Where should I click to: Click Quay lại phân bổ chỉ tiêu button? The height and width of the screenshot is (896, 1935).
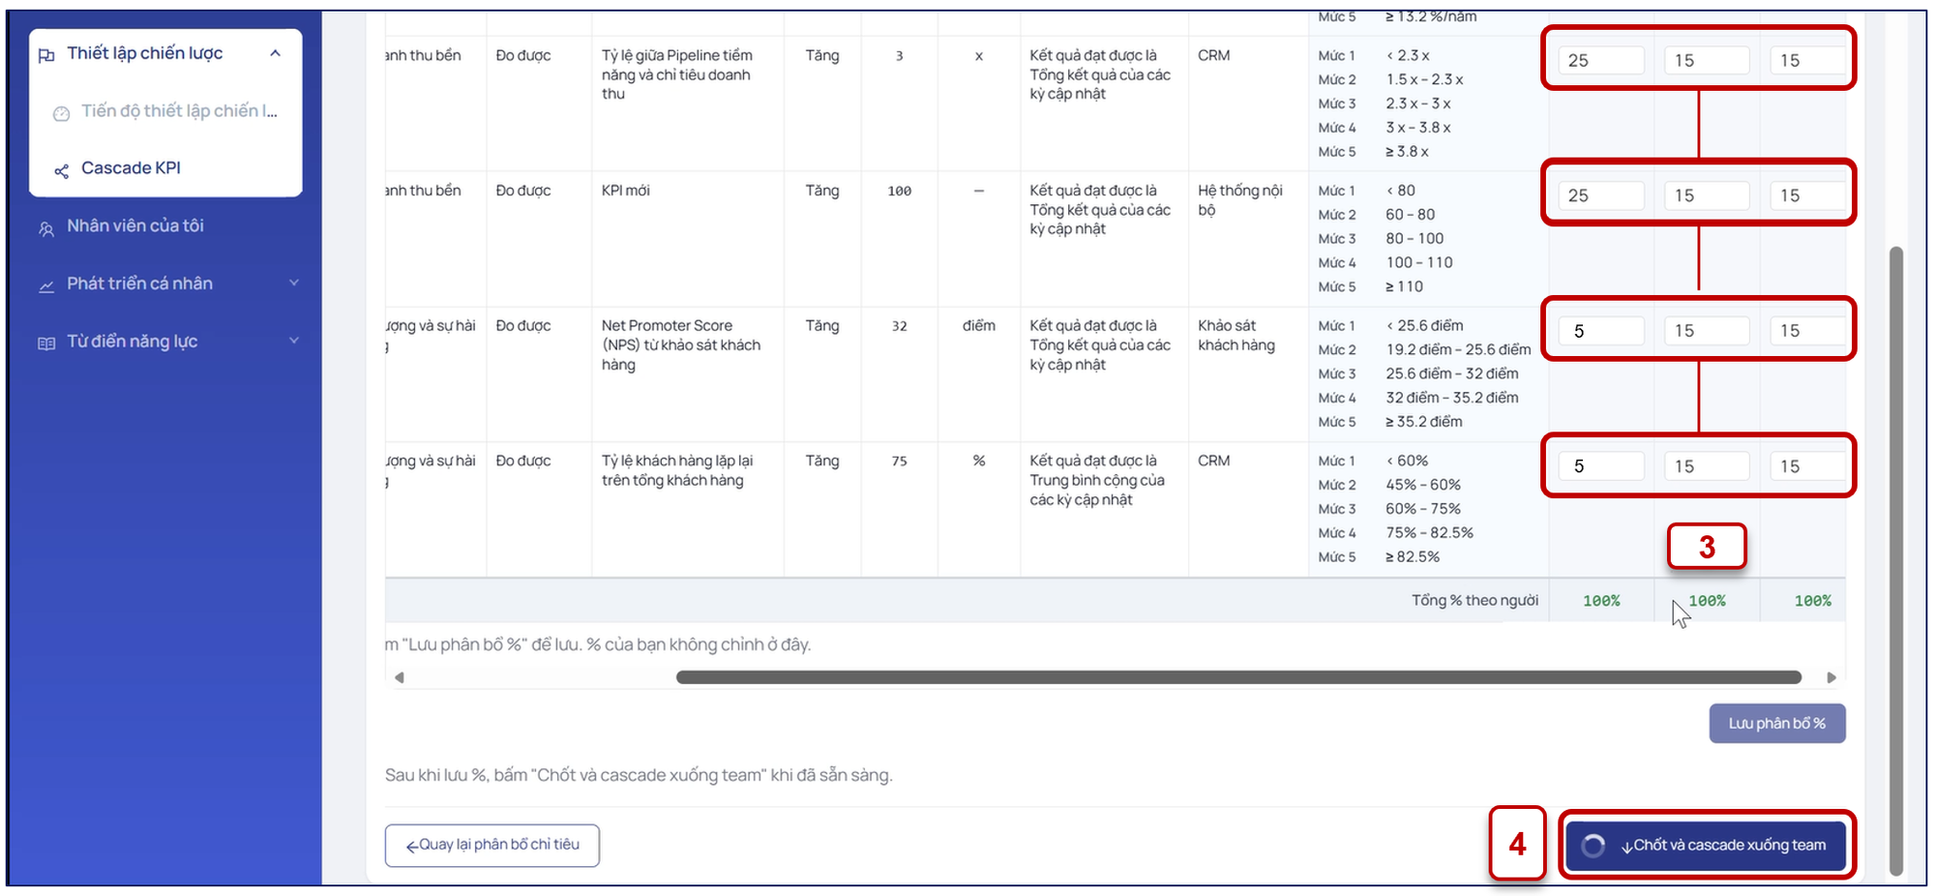[x=492, y=845]
